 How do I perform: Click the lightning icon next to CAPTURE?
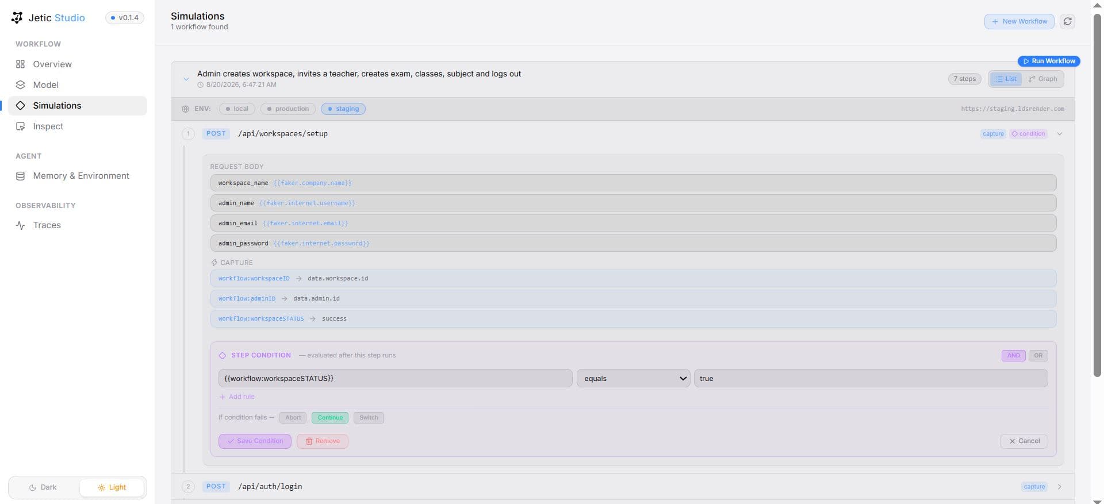click(214, 263)
